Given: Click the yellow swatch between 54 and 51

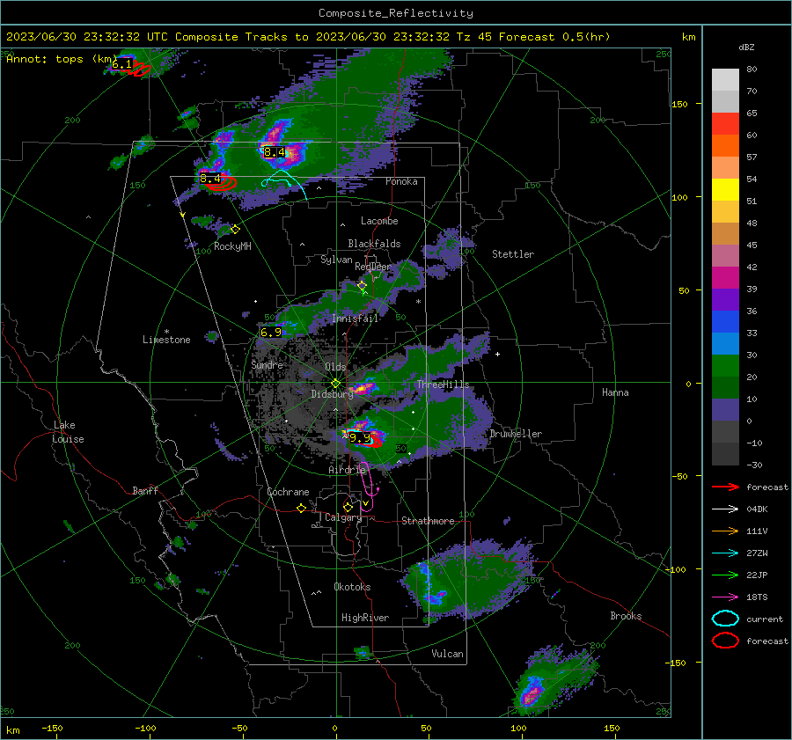Looking at the screenshot, I should pos(725,189).
